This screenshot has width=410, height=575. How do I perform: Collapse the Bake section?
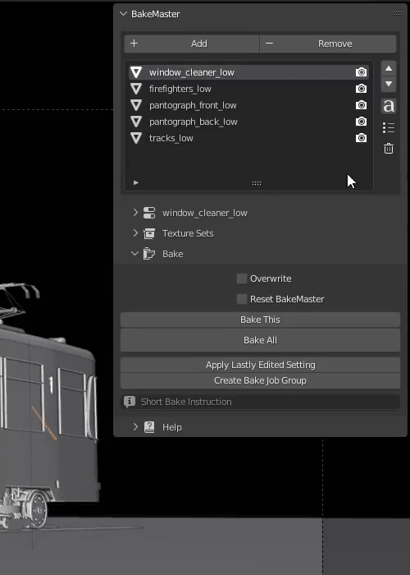pos(135,253)
